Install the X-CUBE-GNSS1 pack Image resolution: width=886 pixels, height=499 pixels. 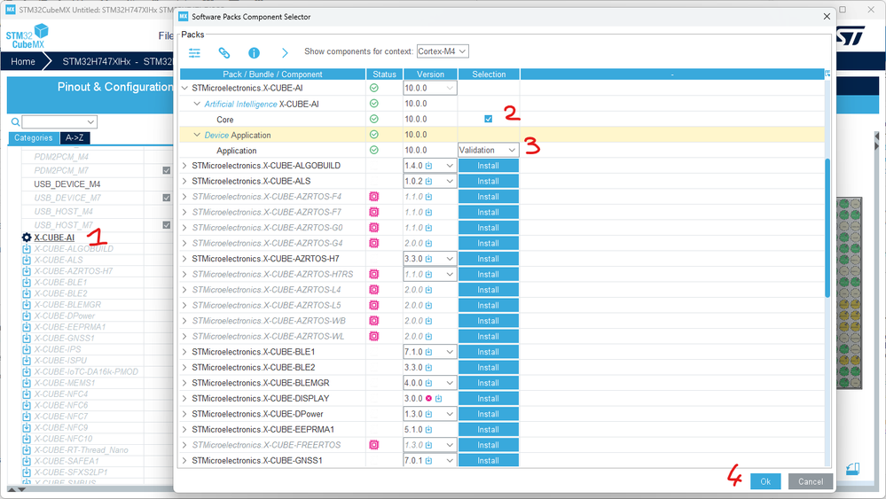tap(488, 461)
